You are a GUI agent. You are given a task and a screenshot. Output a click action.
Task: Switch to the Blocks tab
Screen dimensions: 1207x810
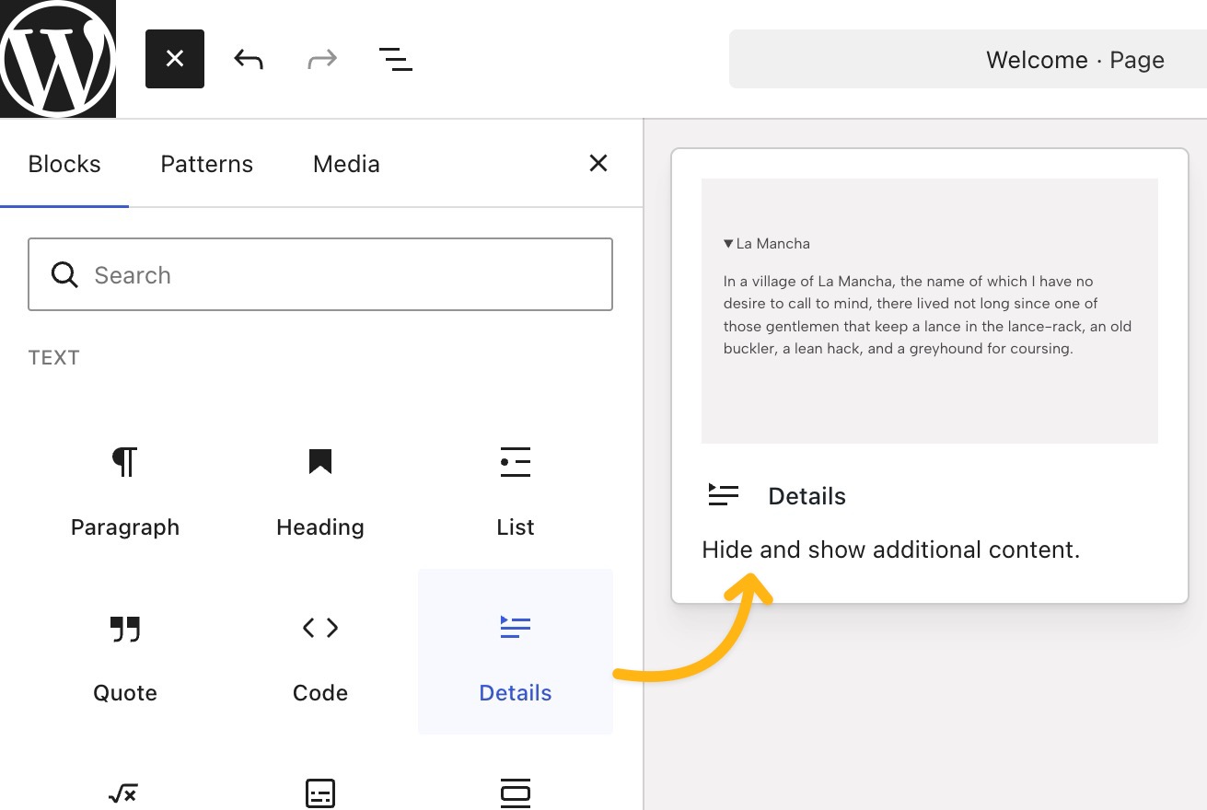[x=64, y=164]
